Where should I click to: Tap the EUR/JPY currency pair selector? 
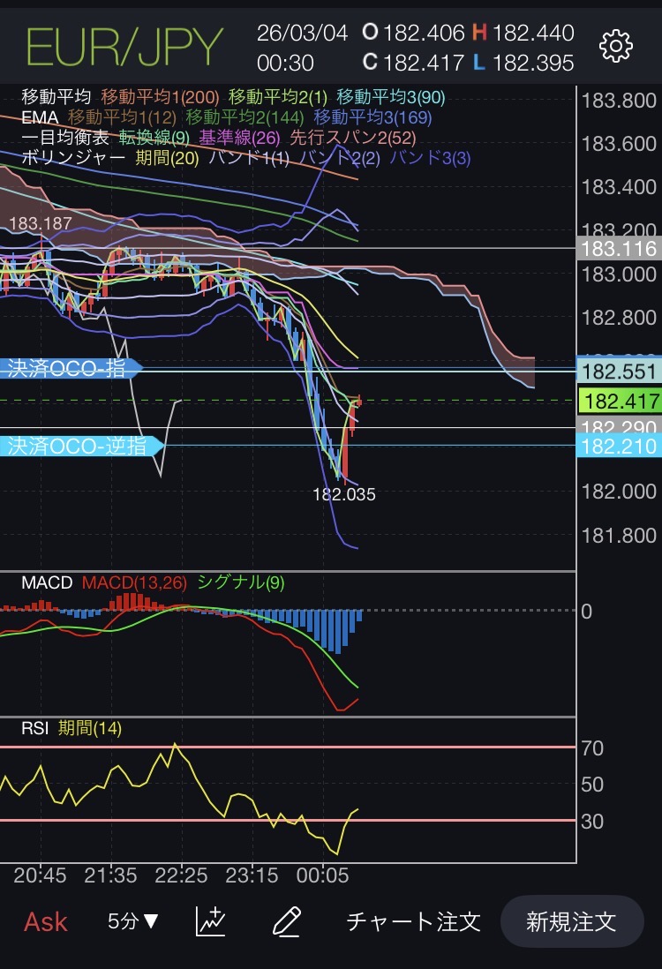(x=124, y=47)
